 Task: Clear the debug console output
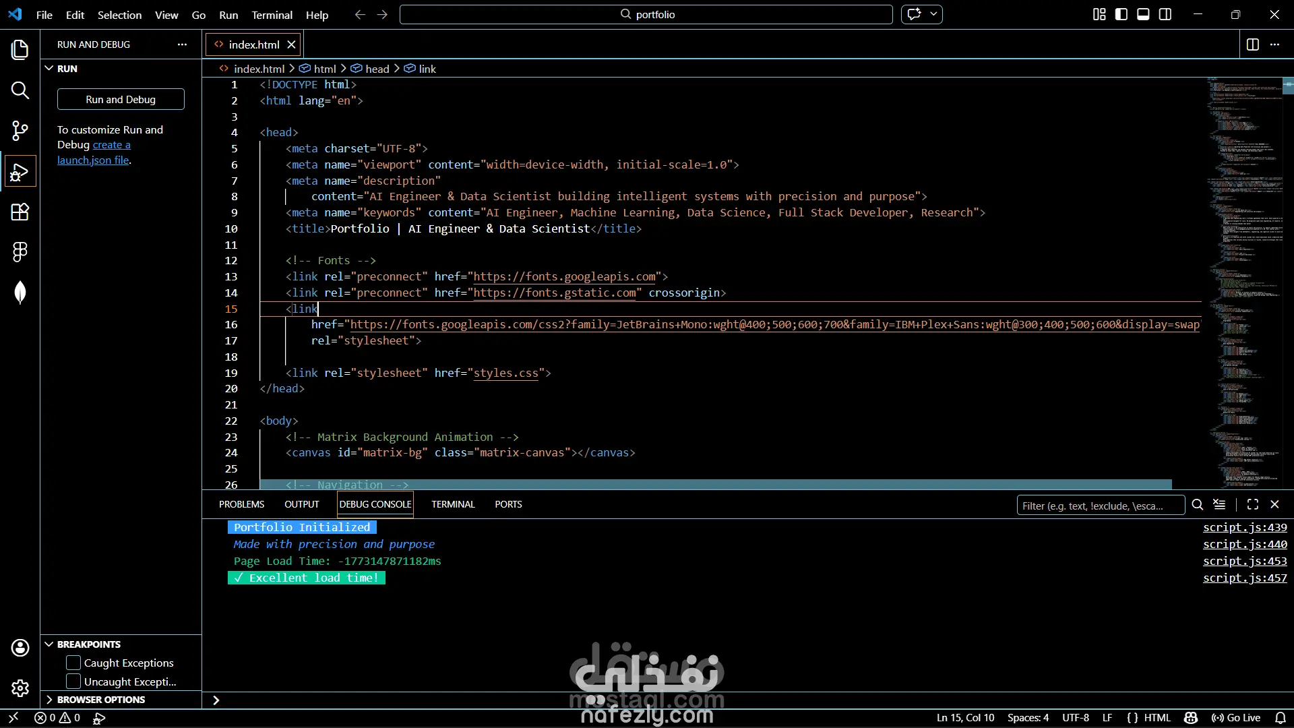coord(1219,504)
